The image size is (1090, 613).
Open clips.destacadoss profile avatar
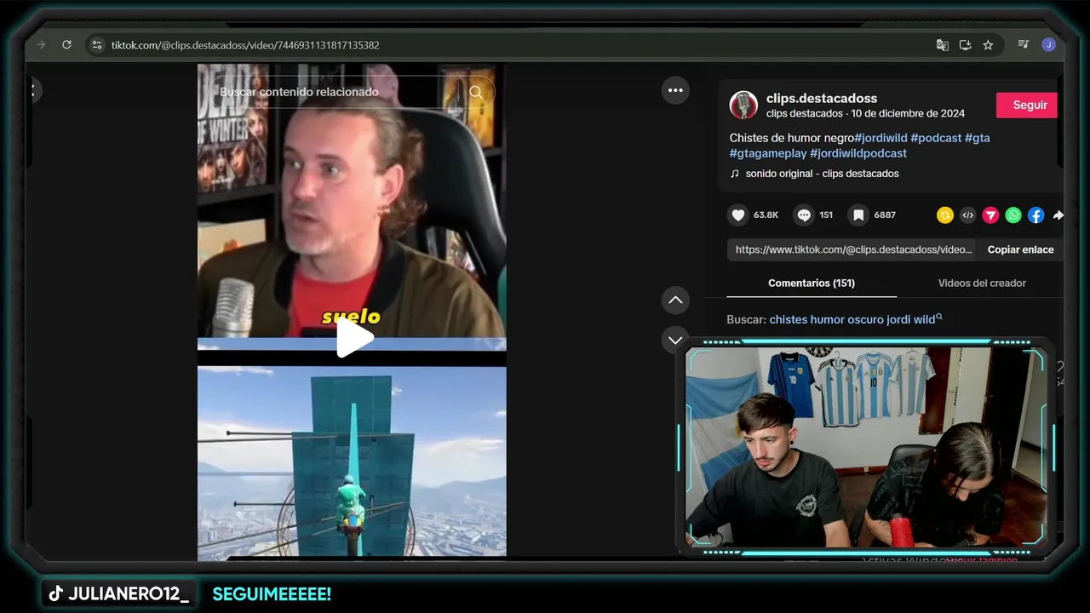click(x=743, y=105)
